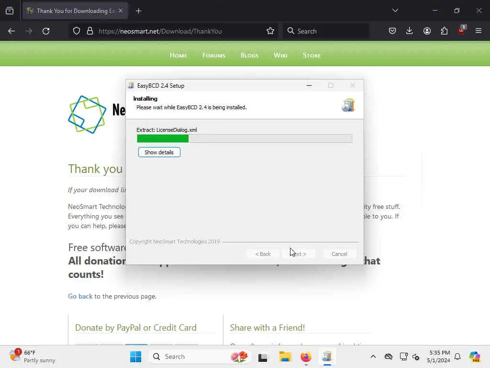
Task: Click the muted volume tray icon
Action: click(416, 356)
